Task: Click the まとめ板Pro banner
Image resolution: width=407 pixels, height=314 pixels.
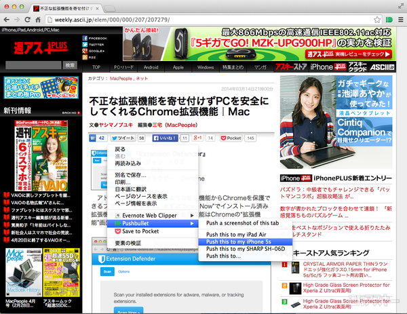Action: pos(41,87)
